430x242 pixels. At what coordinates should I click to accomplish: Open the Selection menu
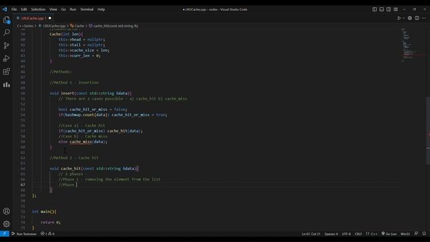[38, 9]
